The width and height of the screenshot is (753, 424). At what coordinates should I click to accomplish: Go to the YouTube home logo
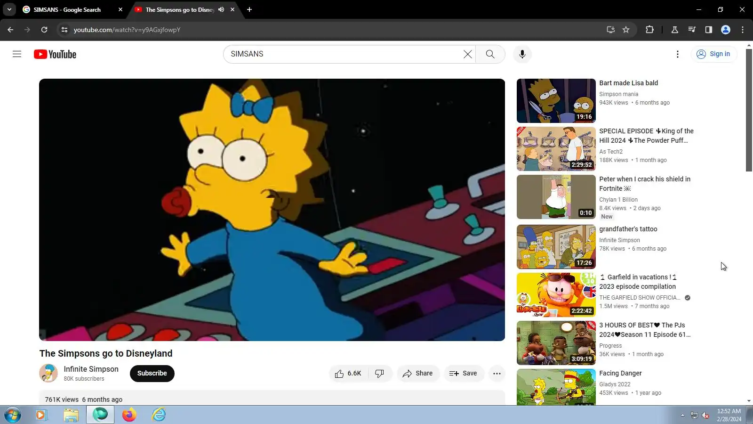pos(55,54)
